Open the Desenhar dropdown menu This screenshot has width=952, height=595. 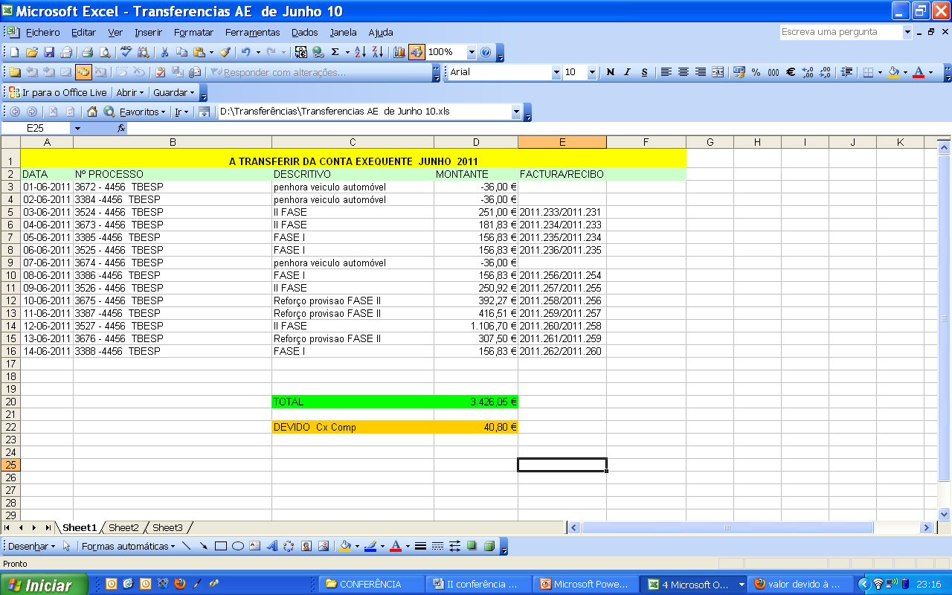click(x=31, y=546)
